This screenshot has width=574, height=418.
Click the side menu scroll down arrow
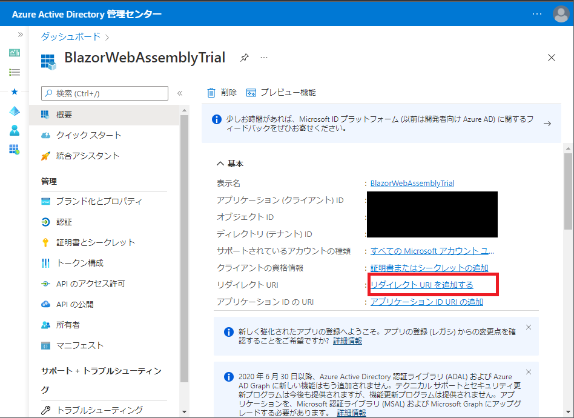coord(184,412)
